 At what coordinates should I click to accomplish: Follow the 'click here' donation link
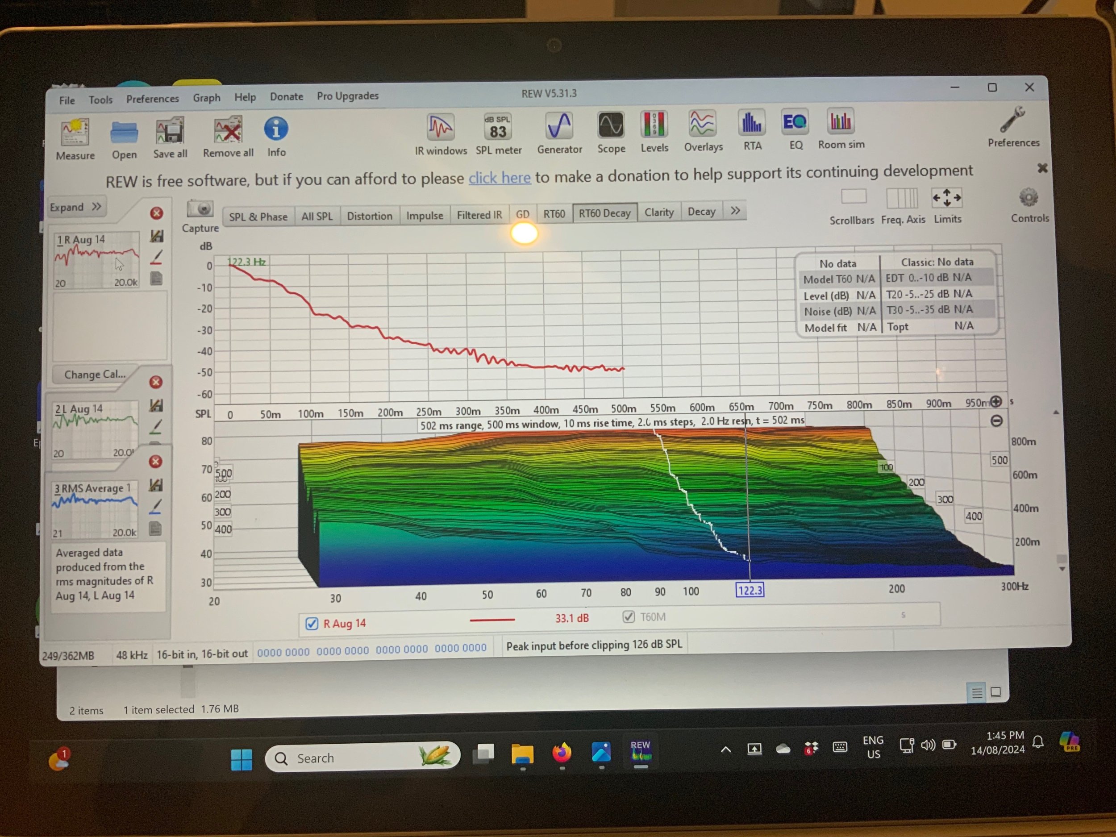[499, 178]
